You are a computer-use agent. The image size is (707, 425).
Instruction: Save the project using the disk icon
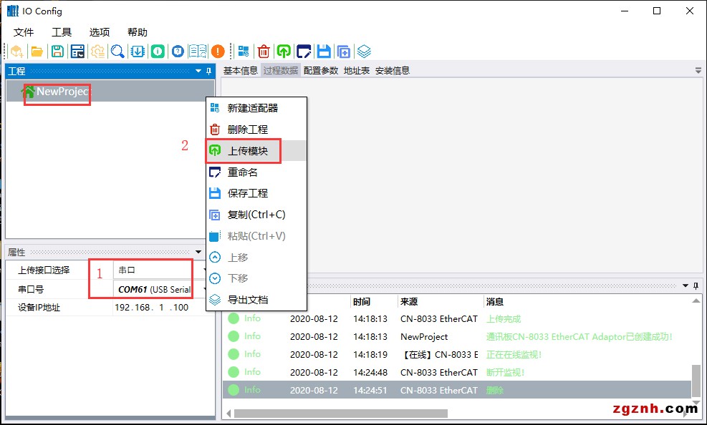coord(58,51)
